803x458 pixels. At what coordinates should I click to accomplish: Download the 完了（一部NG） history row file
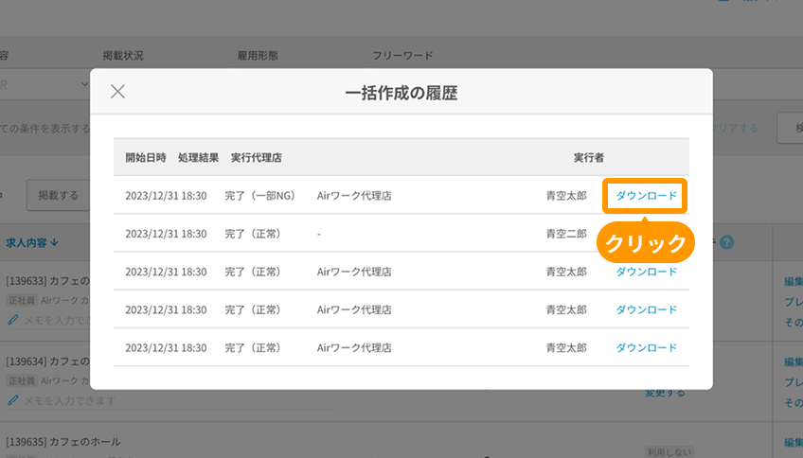[647, 196]
